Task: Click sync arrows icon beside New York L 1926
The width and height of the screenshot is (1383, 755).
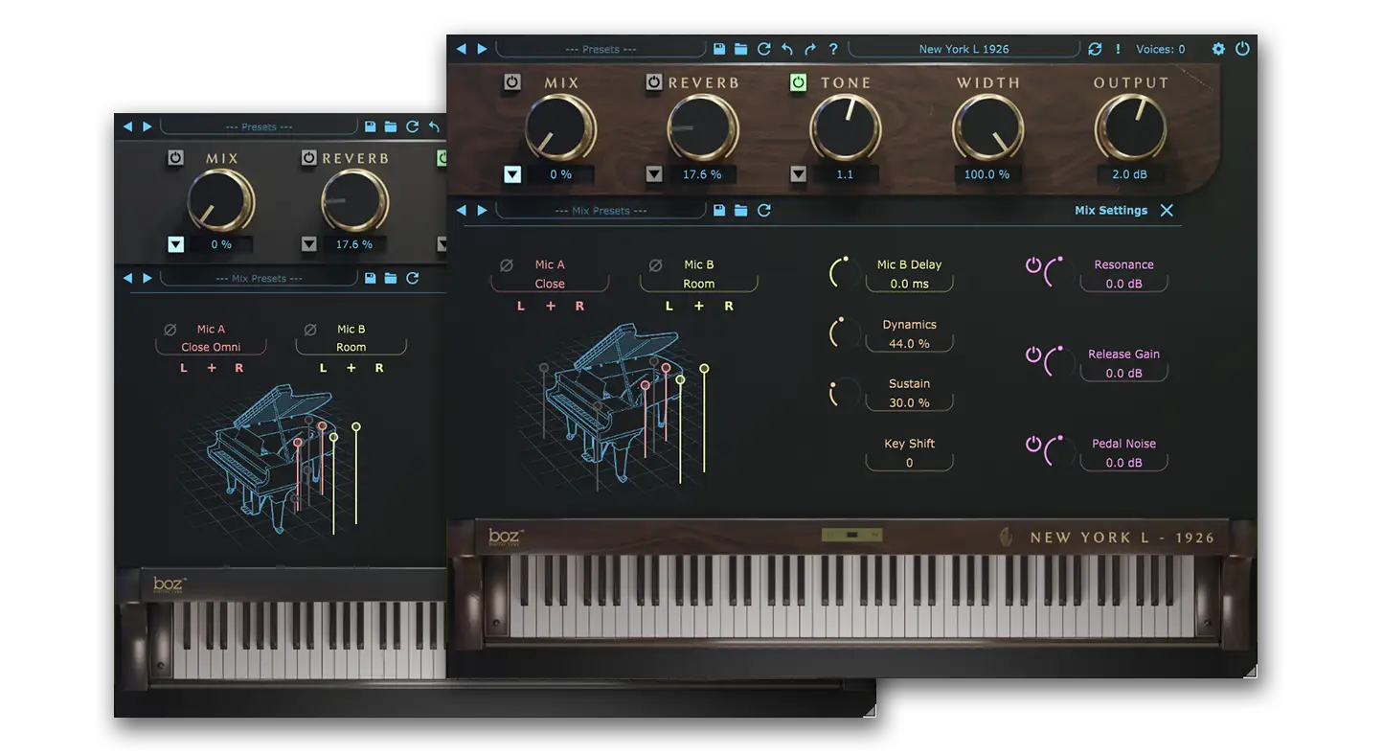Action: point(1096,49)
